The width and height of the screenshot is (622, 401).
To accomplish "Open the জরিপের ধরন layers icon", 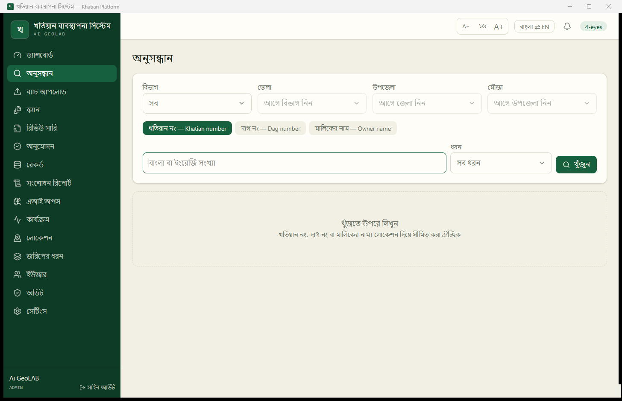I will pos(18,256).
